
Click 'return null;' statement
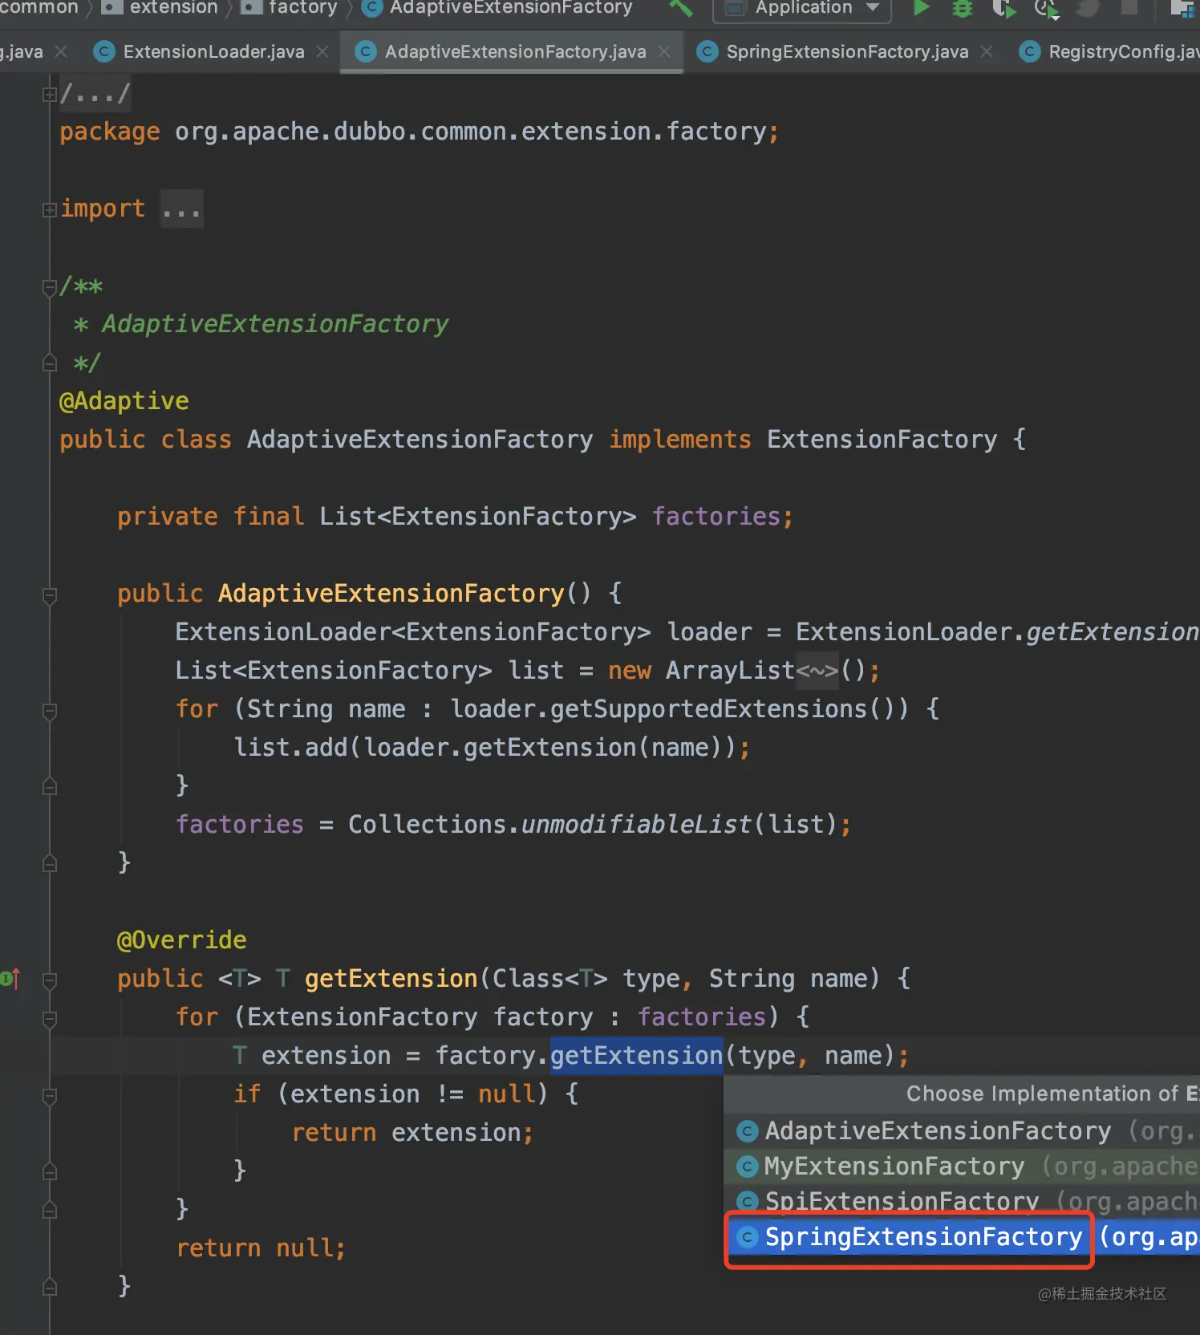[x=261, y=1248]
